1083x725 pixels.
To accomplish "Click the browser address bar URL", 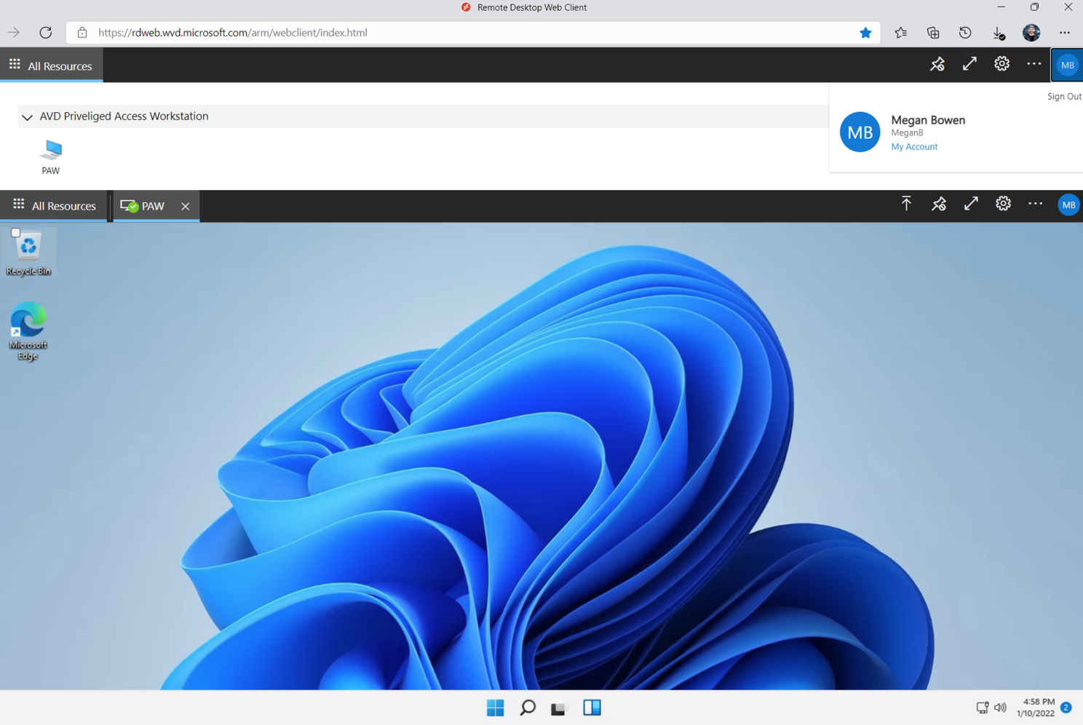I will [233, 33].
